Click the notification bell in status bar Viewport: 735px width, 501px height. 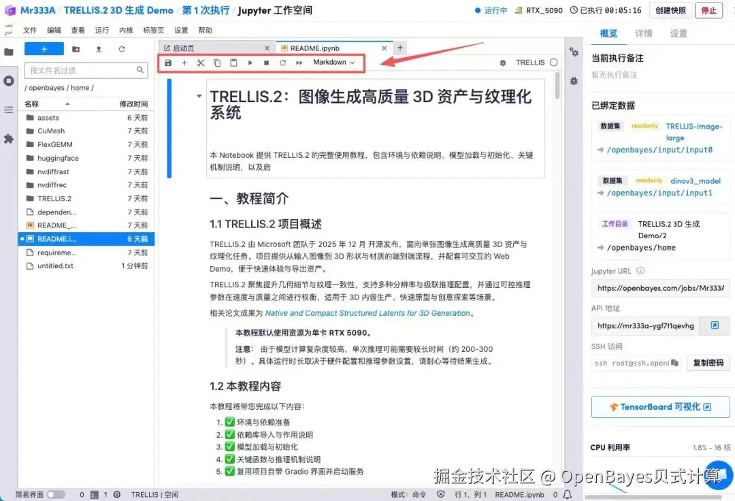pos(568,494)
